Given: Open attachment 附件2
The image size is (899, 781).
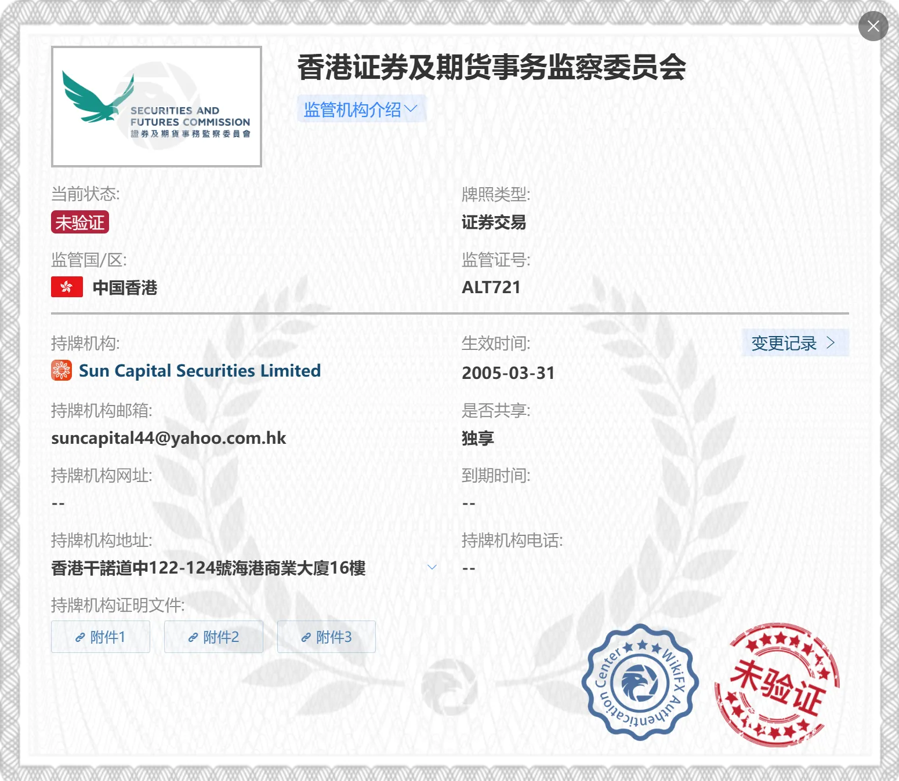Looking at the screenshot, I should 213,637.
